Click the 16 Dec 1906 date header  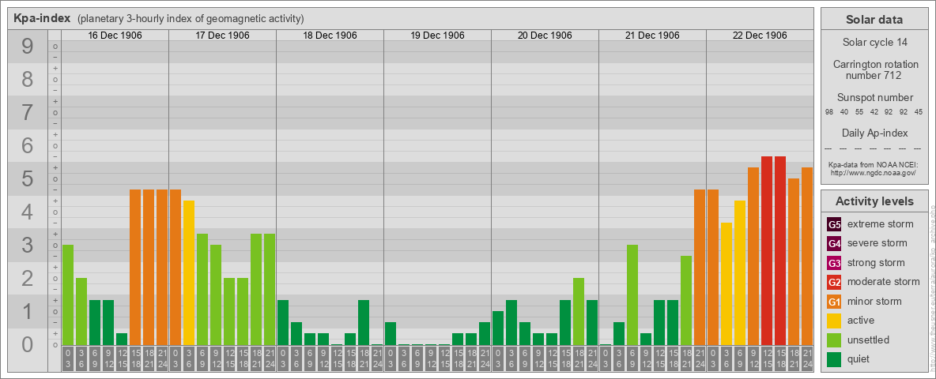click(115, 36)
